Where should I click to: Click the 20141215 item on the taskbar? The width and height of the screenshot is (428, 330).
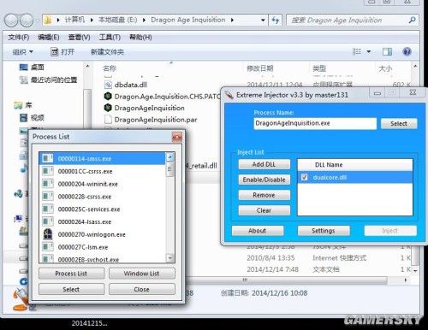(x=89, y=323)
